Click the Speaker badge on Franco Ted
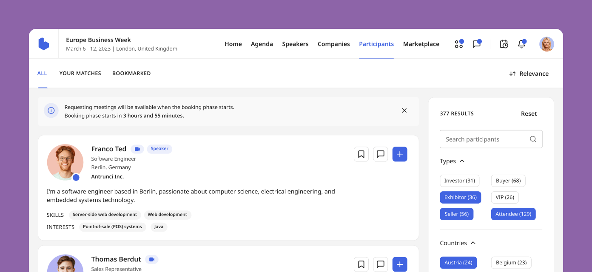 coord(159,149)
